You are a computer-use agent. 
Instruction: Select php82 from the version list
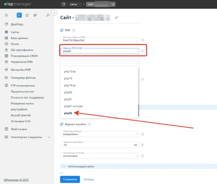point(68,113)
